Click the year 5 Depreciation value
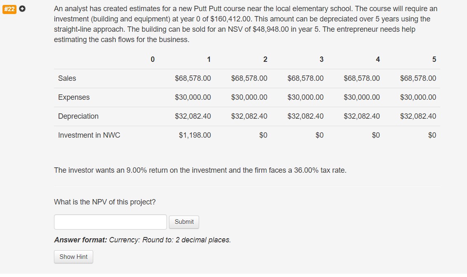Viewport: 467px width, 277px height. point(418,116)
